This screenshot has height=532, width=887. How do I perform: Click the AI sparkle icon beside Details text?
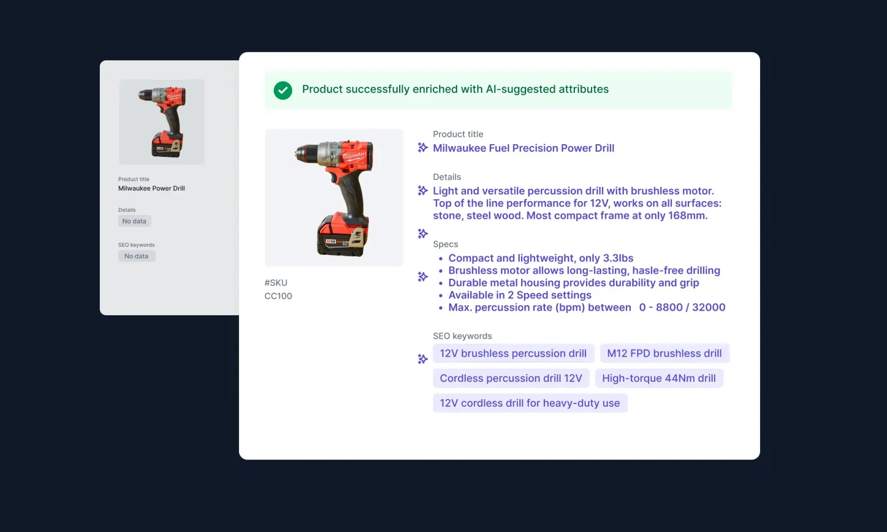point(422,191)
